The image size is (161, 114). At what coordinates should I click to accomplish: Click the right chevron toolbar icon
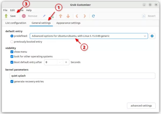(x=85, y=16)
